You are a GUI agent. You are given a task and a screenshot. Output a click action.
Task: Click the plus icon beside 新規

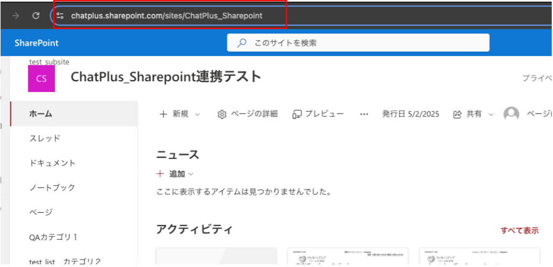coord(163,114)
